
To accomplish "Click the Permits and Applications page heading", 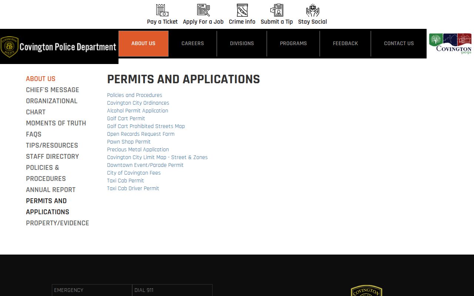I will (184, 79).
